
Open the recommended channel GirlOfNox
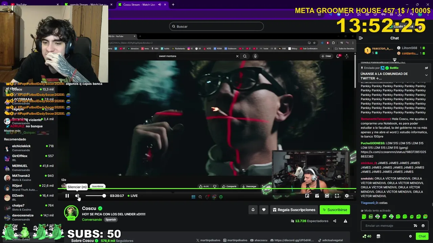click(x=29, y=158)
